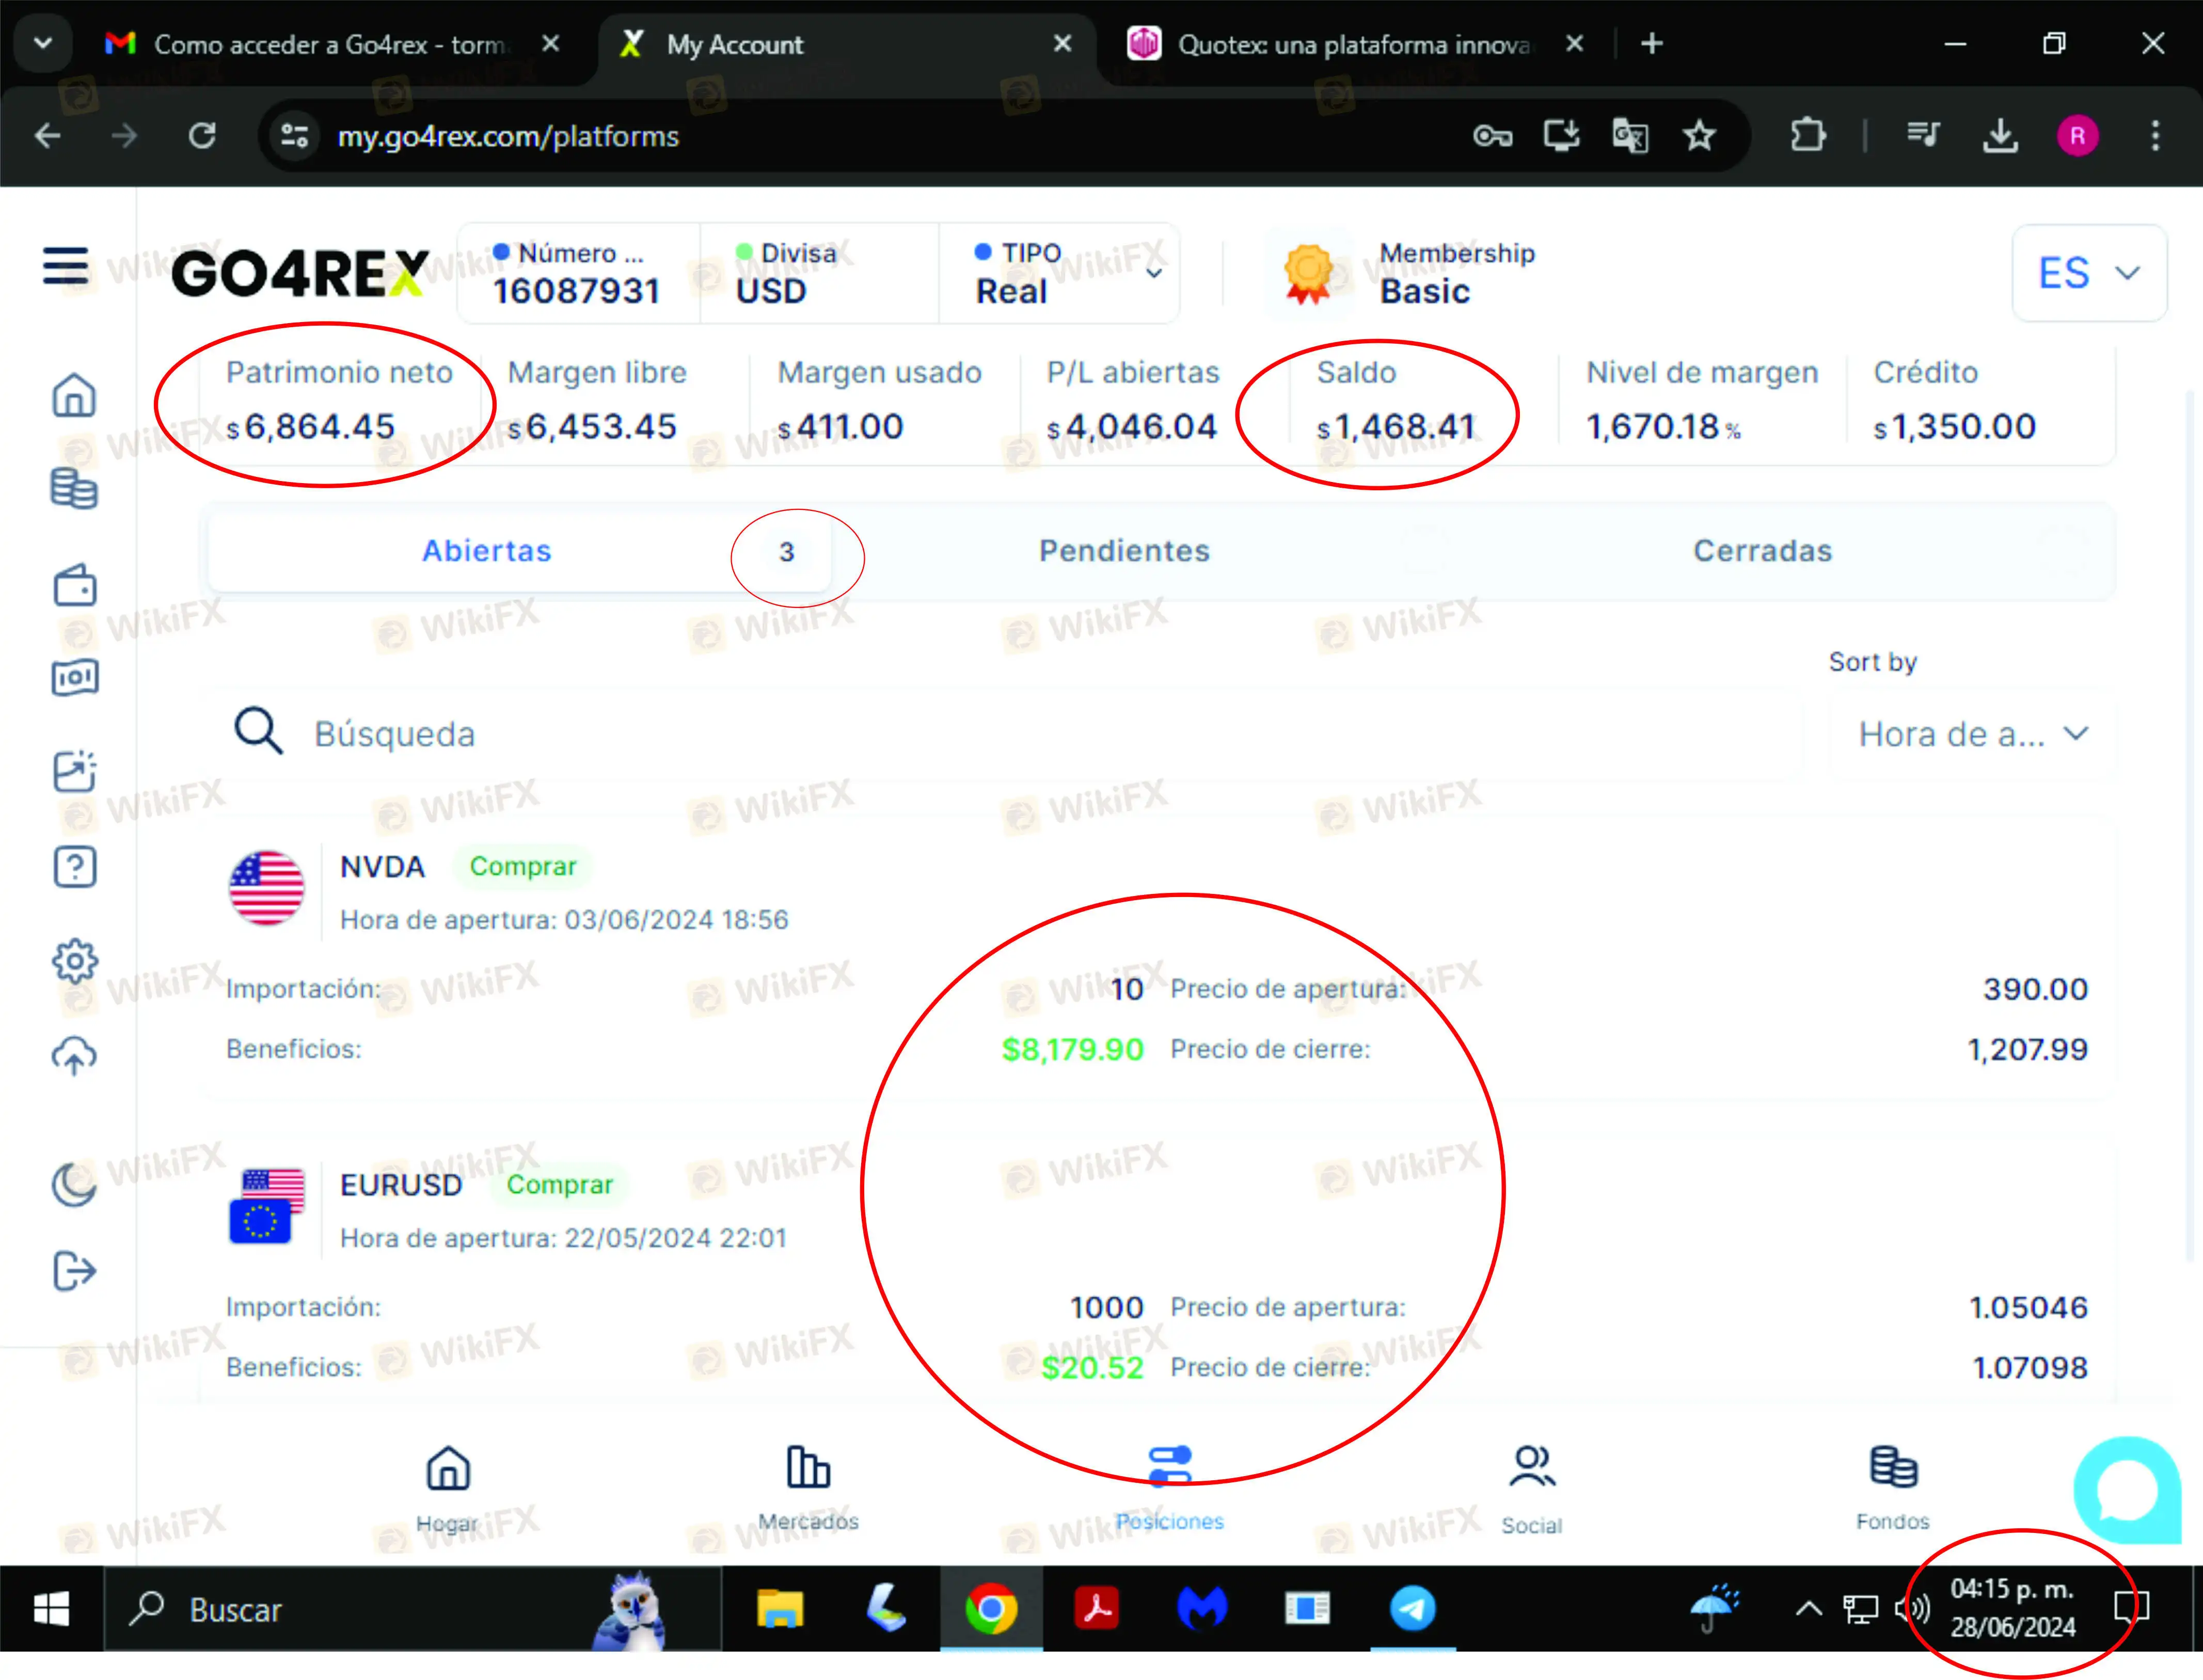Switch to the Quotex browser tab
Screen dimensions: 2203x1680
pos(1357,44)
